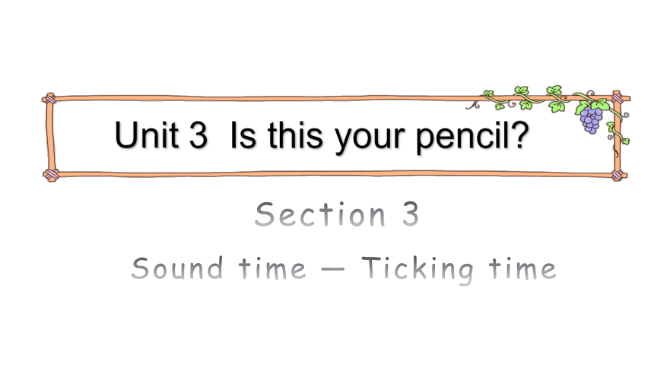Click the word "Unit" in the title
The image size is (654, 368).
point(147,135)
